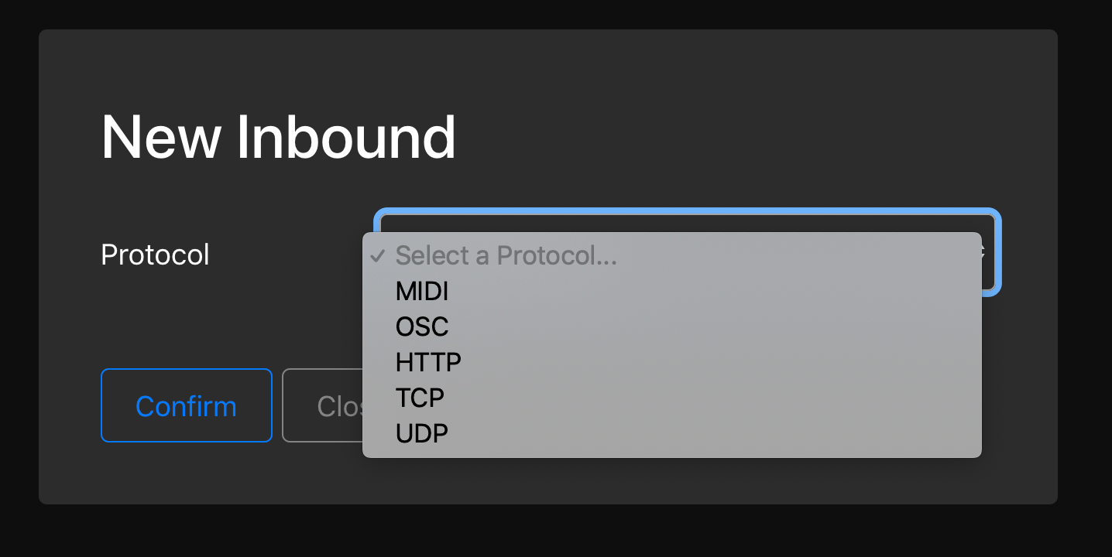Choose the OSC protocol option
The width and height of the screenshot is (1112, 557).
click(422, 327)
